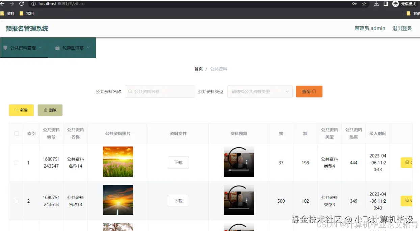420x231 pixels.
Task: Open saved password key icon
Action: [x=354, y=4]
